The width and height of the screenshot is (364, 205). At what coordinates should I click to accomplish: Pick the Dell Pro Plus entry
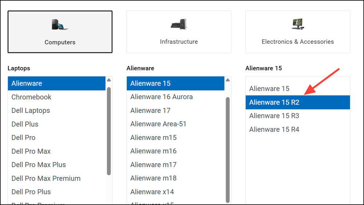point(57,192)
